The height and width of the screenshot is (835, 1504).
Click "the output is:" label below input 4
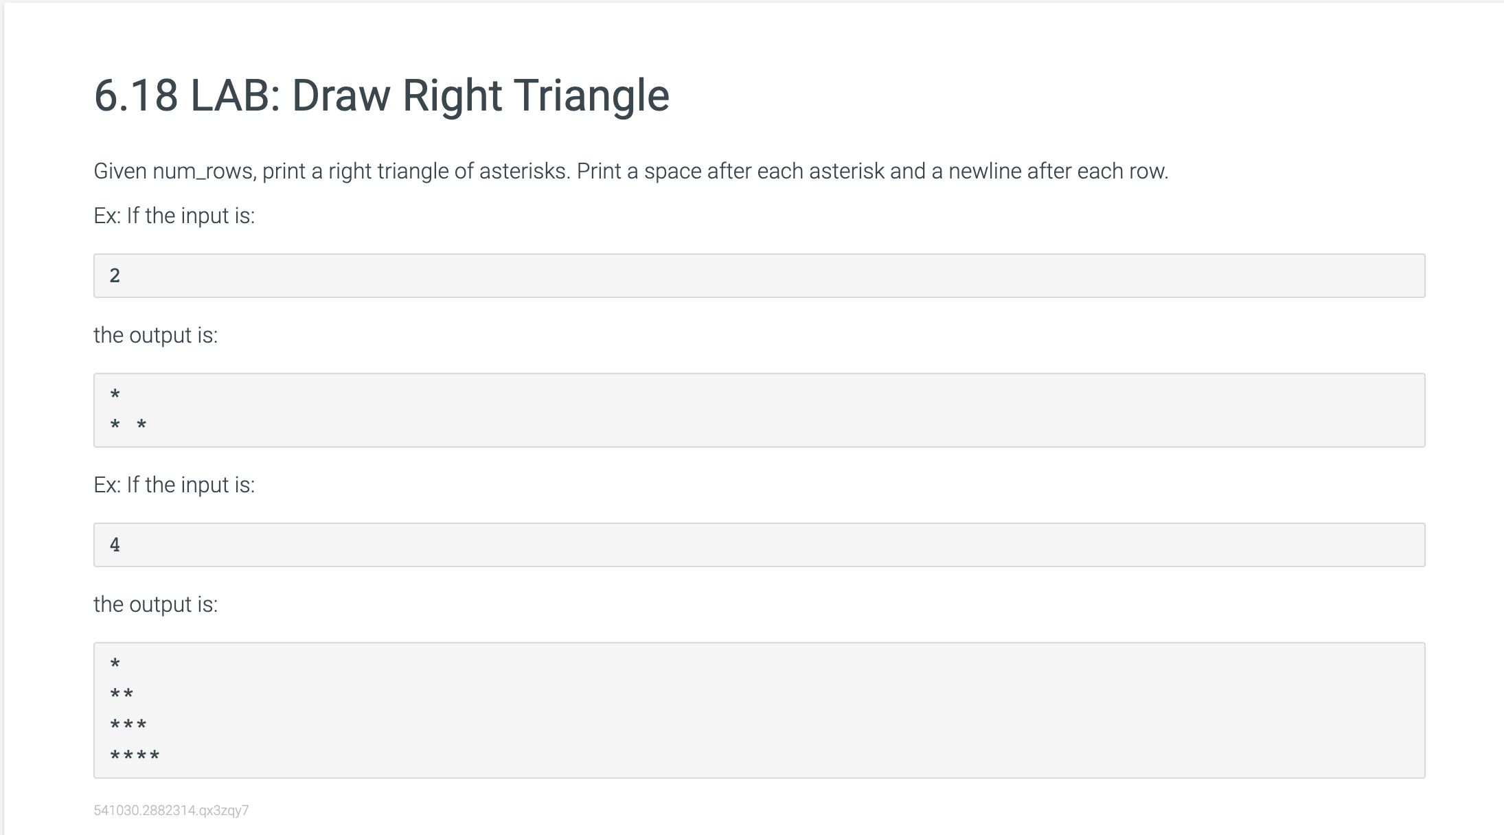pos(155,604)
